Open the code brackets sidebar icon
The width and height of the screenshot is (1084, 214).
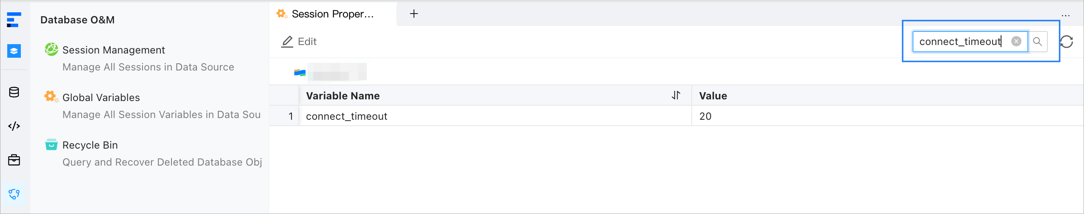coord(14,126)
